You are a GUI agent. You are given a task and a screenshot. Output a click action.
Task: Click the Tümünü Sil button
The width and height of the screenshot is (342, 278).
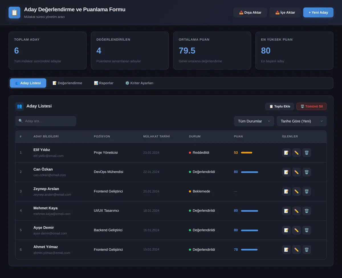[x=312, y=106]
